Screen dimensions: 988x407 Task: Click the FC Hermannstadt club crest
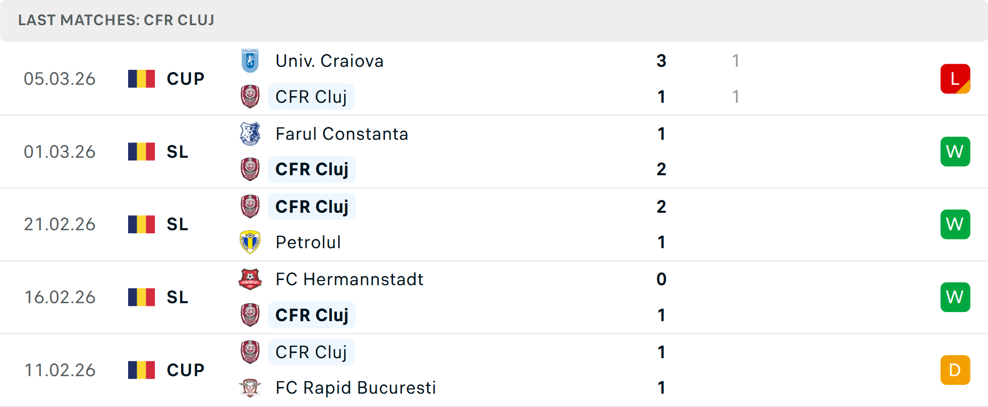coord(250,279)
